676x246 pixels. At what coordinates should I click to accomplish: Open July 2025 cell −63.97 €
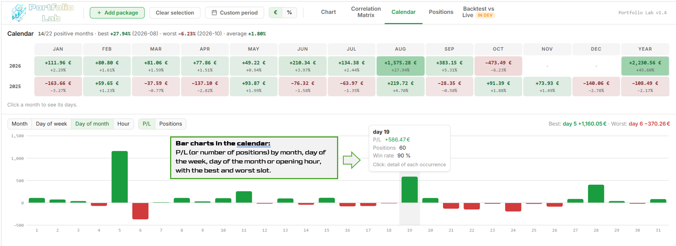click(352, 86)
